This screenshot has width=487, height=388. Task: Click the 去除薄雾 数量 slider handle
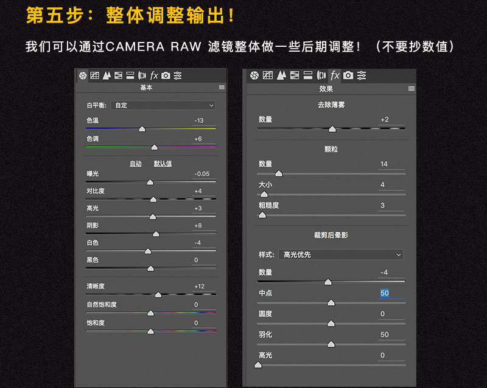click(332, 129)
